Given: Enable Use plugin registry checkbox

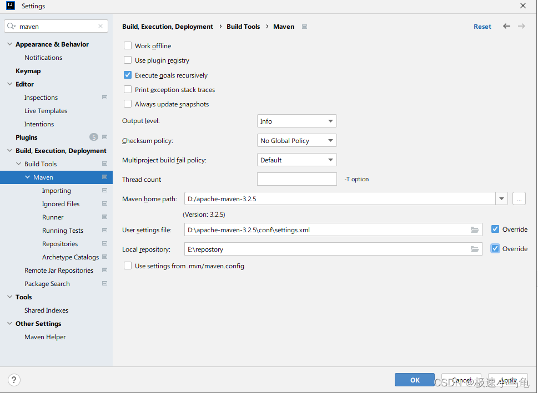Looking at the screenshot, I should [128, 60].
